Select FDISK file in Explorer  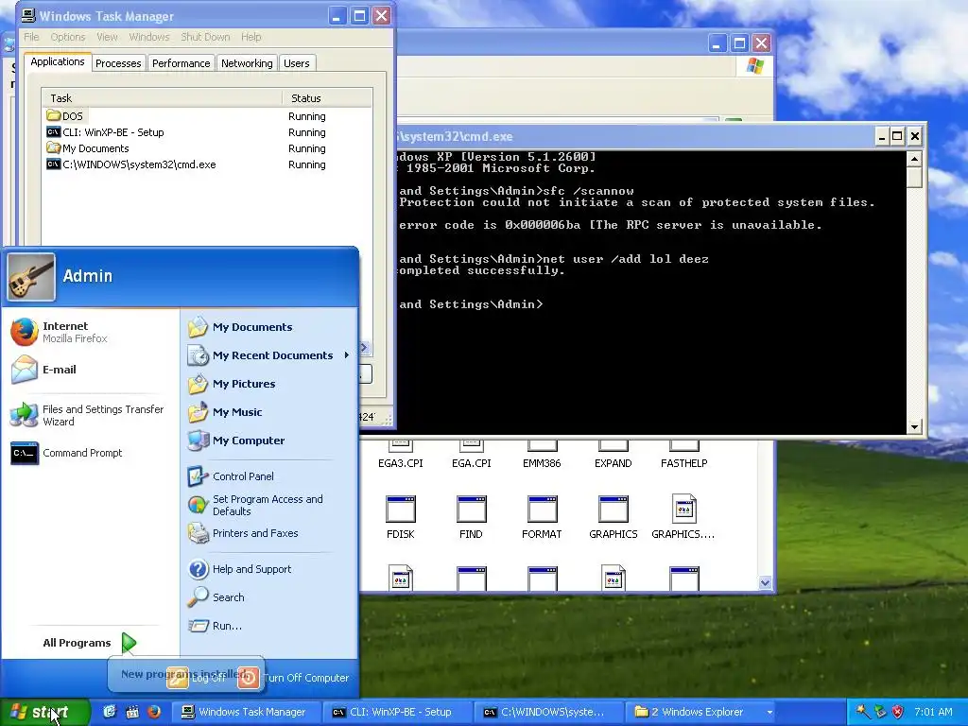point(401,517)
